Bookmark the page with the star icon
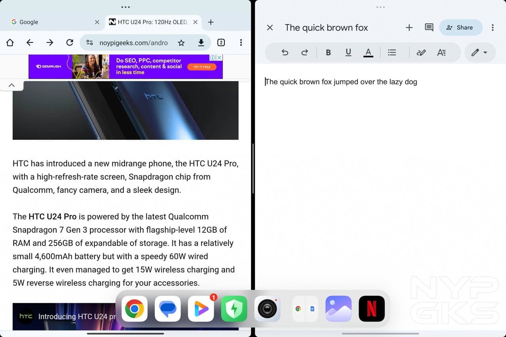Image resolution: width=506 pixels, height=337 pixels. pyautogui.click(x=181, y=43)
